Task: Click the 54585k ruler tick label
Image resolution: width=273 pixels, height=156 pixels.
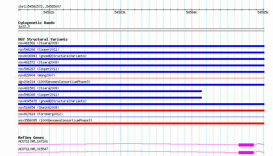Action: [263, 12]
